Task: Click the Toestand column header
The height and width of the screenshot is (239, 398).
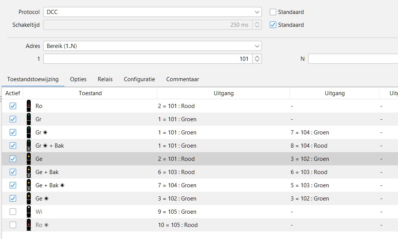Action: [x=90, y=93]
